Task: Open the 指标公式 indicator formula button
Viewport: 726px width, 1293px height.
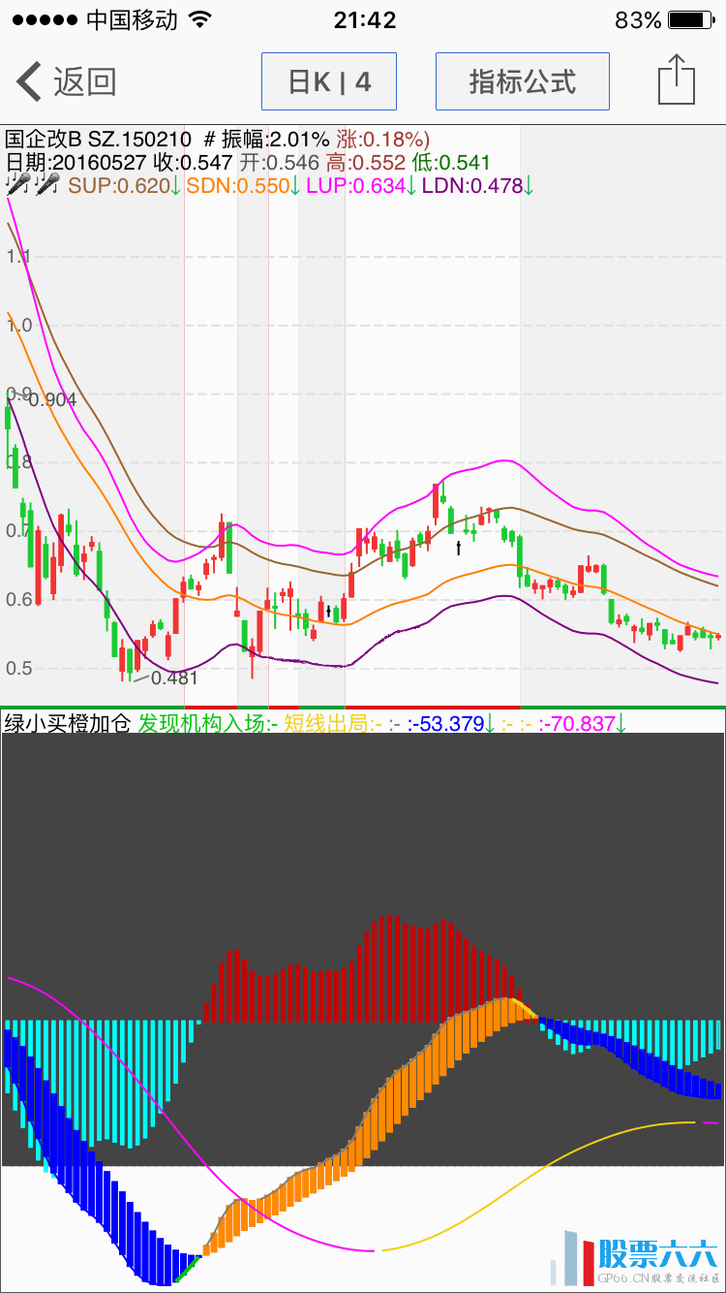Action: 523,81
